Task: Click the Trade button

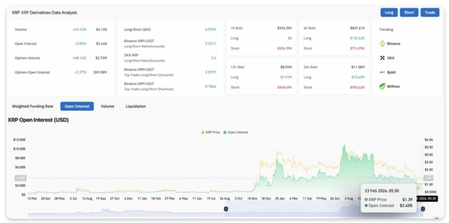Action: click(x=430, y=12)
